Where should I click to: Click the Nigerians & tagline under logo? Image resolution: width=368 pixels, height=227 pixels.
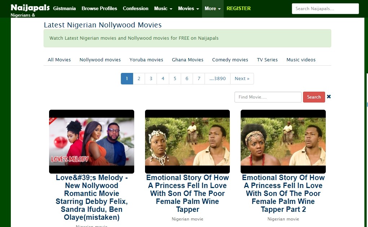coord(23,15)
